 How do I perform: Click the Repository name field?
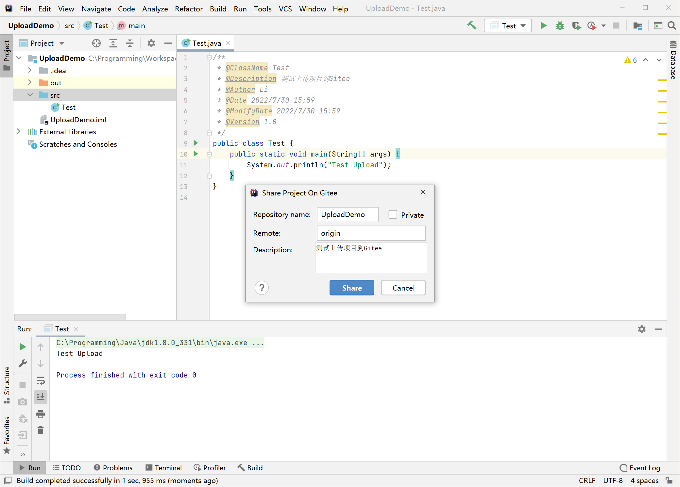pos(348,214)
